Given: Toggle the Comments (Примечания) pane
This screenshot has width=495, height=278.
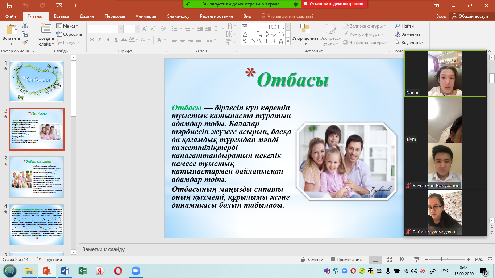Looking at the screenshot, I should click(346, 260).
